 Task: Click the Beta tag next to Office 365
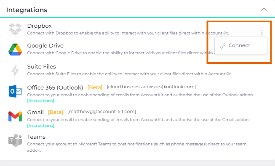pyautogui.click(x=95, y=87)
